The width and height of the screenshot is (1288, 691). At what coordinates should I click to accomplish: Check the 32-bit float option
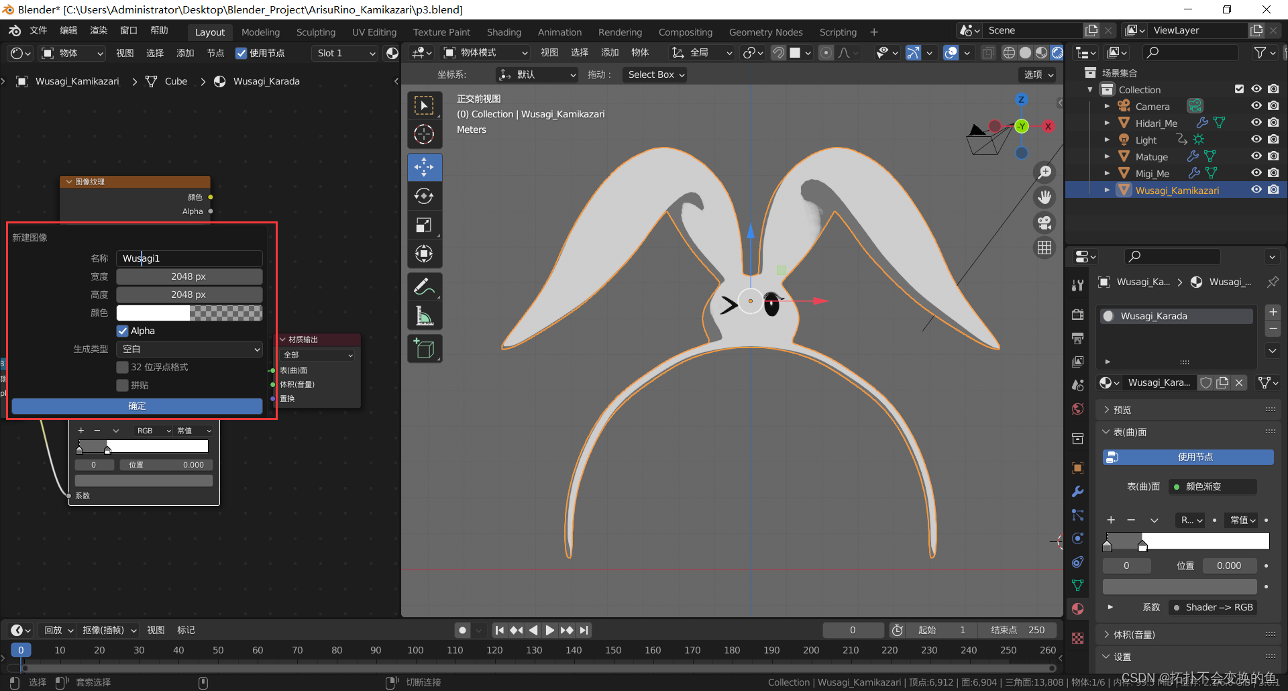(123, 367)
